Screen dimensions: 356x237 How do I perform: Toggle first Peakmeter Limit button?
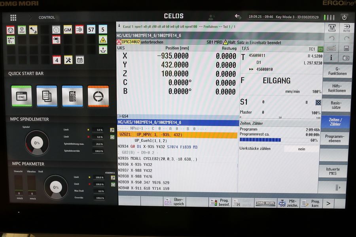coord(113,178)
